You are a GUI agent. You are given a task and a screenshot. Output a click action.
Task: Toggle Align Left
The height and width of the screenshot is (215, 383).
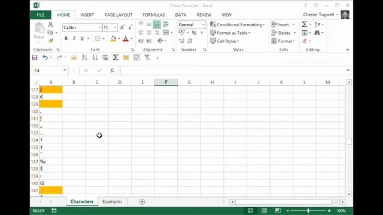(x=141, y=32)
